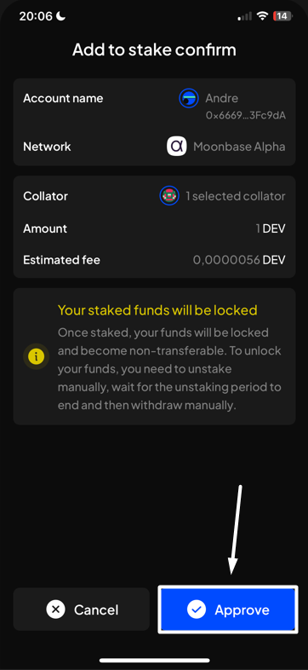The image size is (308, 670).
Task: Tap the moon focus mode icon
Action: point(61,16)
